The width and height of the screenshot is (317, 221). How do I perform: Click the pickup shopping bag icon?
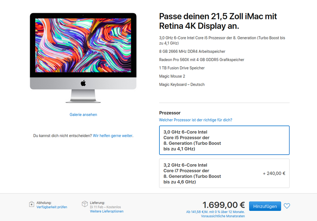point(32,204)
